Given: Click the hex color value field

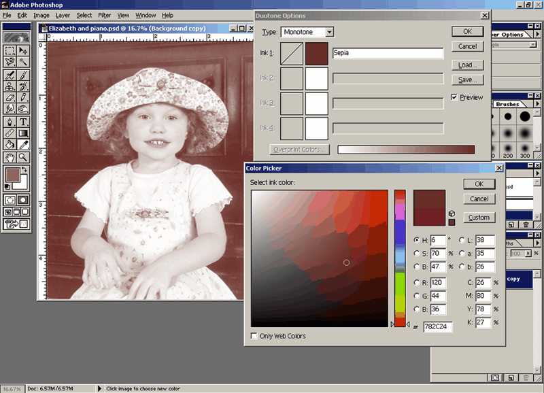Looking at the screenshot, I should tap(437, 327).
